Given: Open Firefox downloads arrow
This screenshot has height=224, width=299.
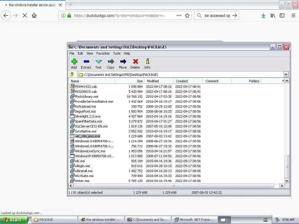Looking at the screenshot, I should 263,15.
